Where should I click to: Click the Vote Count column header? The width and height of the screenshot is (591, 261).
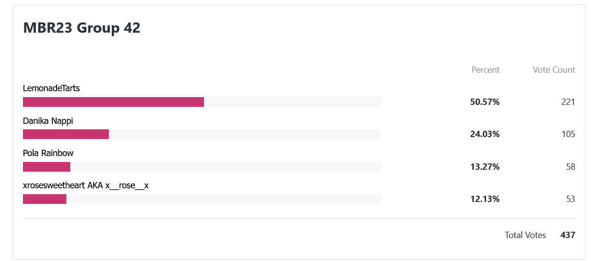pyautogui.click(x=554, y=70)
